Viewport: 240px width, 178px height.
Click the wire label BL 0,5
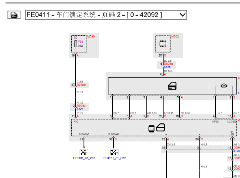168,61
